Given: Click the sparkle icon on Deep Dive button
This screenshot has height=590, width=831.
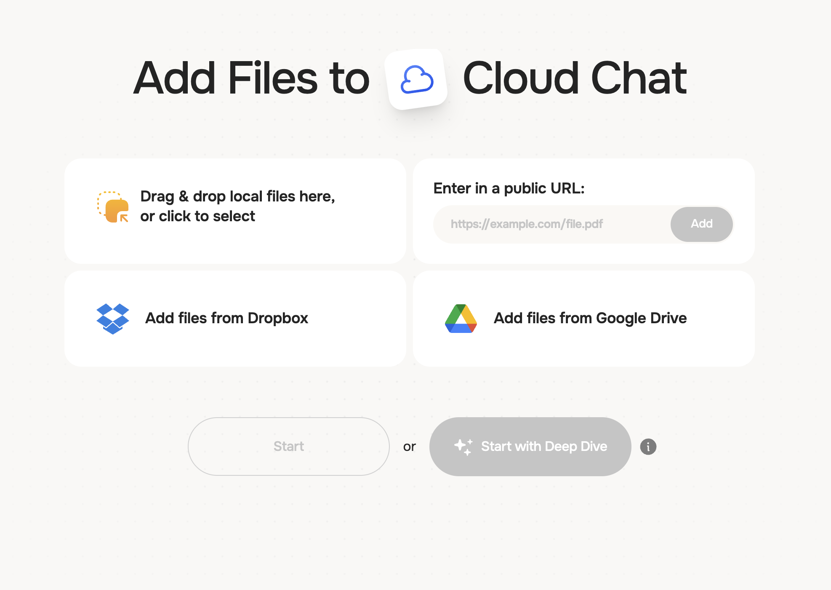Looking at the screenshot, I should point(463,446).
